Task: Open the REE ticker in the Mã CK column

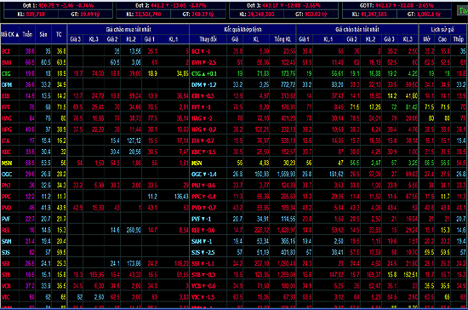Action: pos(6,230)
